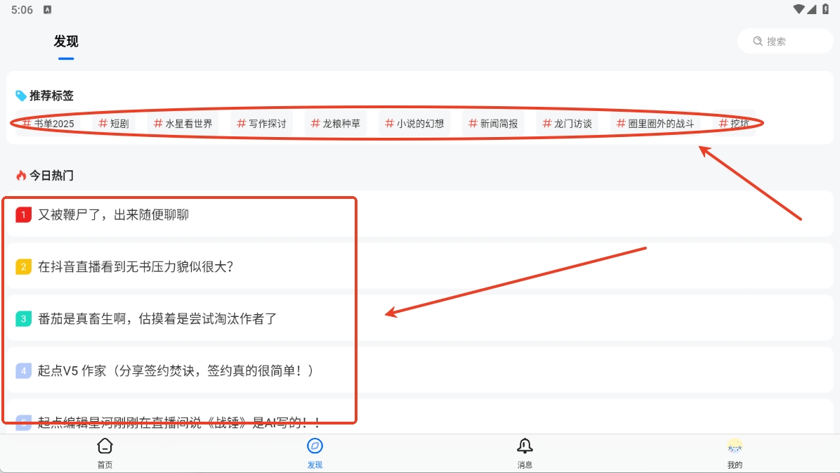Tap the rank 4 blue badge
Viewport: 840px width, 473px height.
23,370
